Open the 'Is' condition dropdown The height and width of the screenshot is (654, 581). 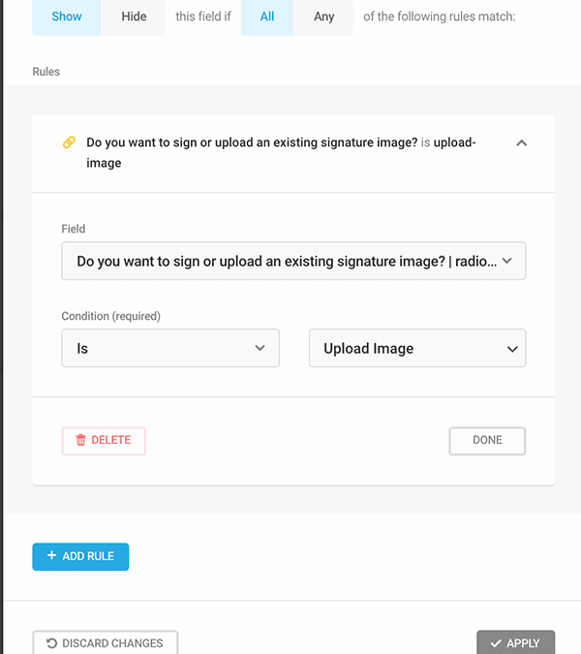tap(170, 348)
